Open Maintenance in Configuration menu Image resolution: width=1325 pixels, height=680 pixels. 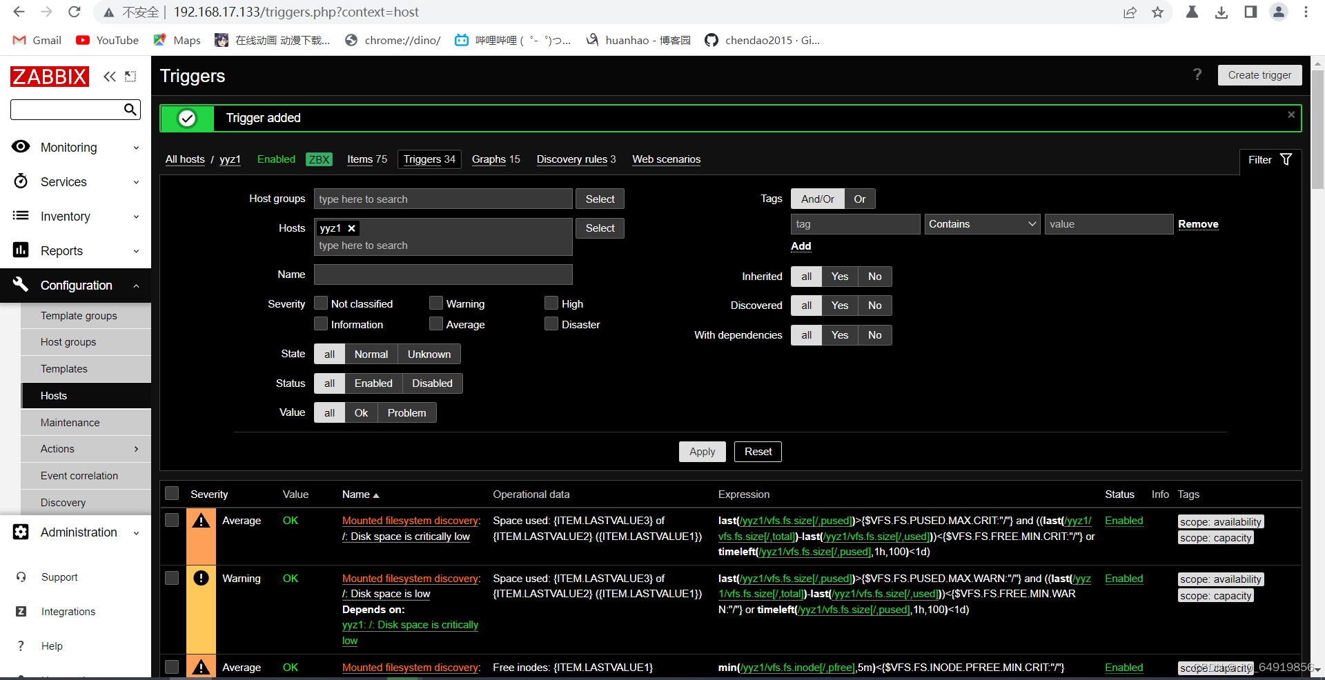[86, 423]
